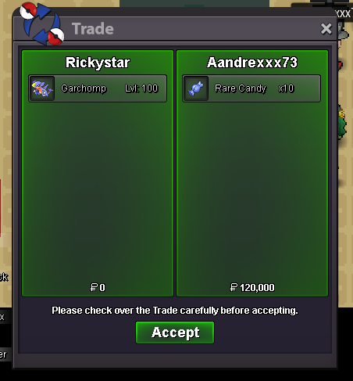
Task: Click the 120,000 money amount
Action: (x=257, y=288)
